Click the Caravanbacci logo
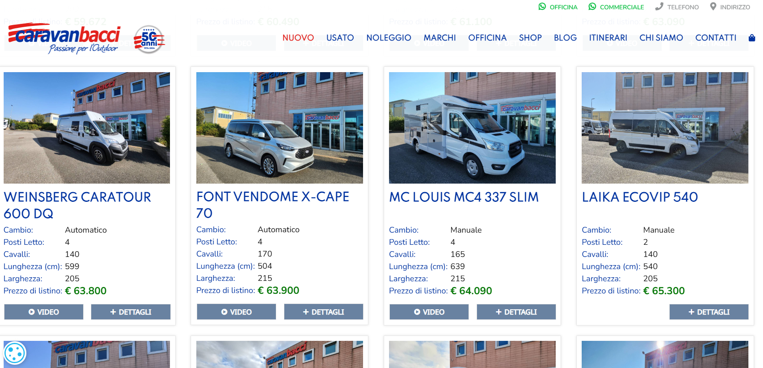The image size is (763, 368). [x=64, y=39]
